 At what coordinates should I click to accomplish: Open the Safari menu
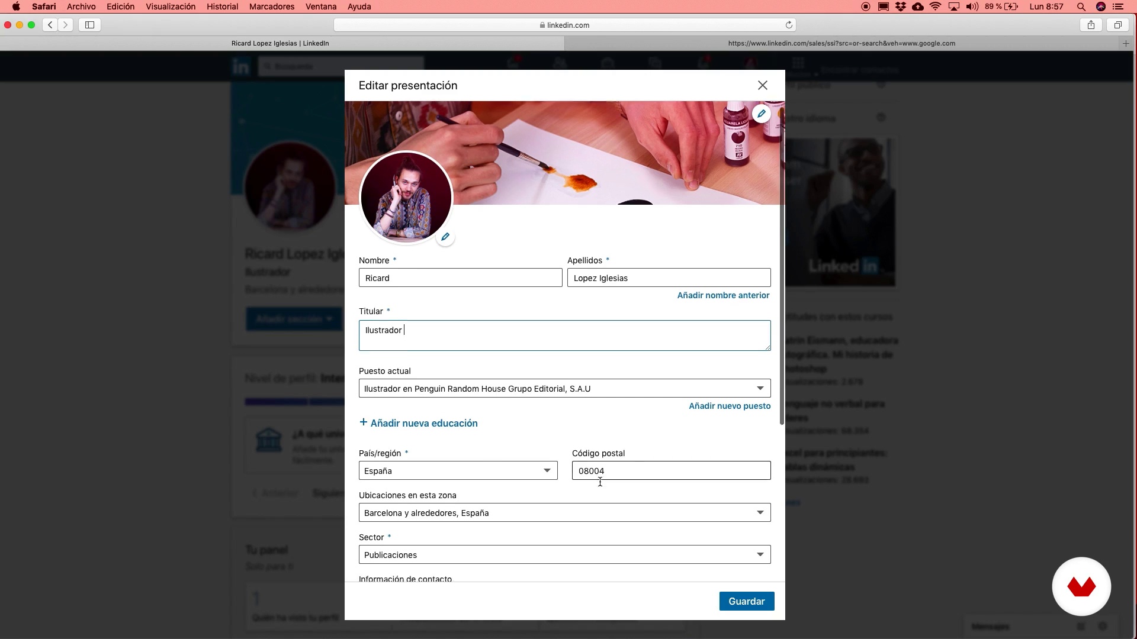(44, 7)
